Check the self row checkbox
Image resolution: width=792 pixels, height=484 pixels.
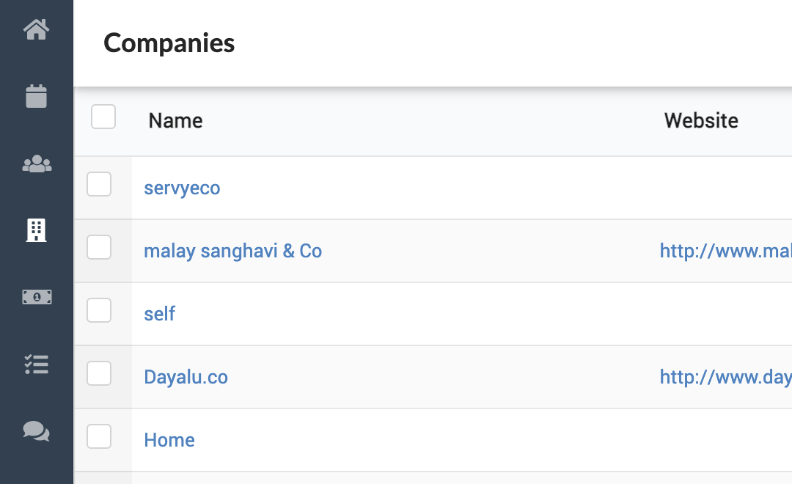tap(99, 310)
